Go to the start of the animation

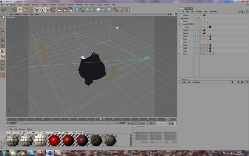coord(129,124)
